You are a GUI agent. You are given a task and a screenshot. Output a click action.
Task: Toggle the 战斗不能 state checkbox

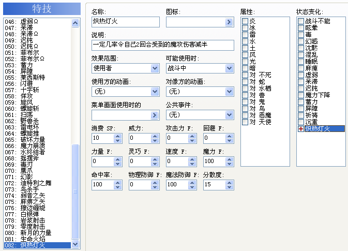pyautogui.click(x=301, y=21)
